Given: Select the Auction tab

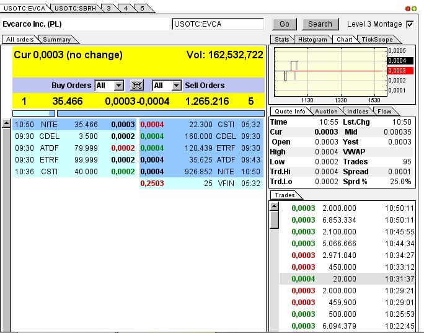Looking at the screenshot, I should coord(327,112).
